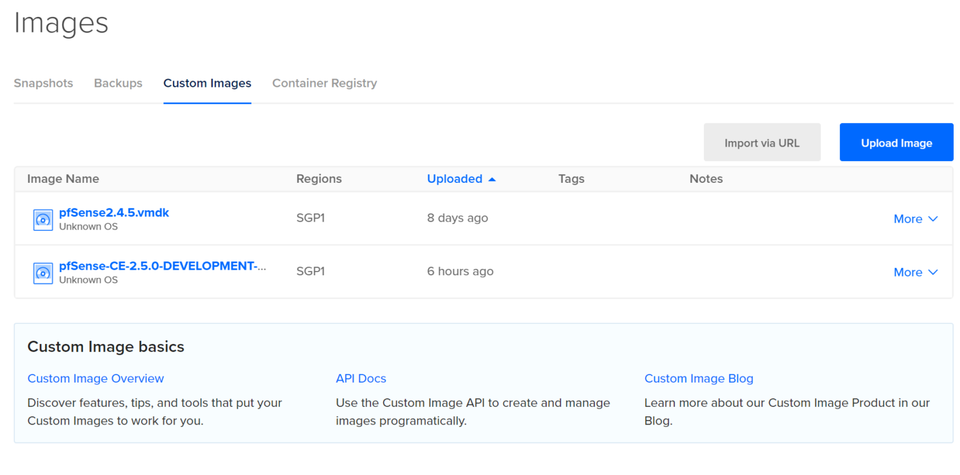Click the Upload Image button

click(x=896, y=142)
